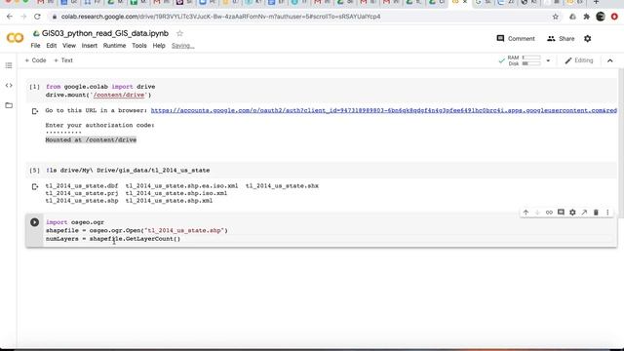Select 'Mounted at /content/drive' output text
The image size is (624, 351).
coord(91,140)
